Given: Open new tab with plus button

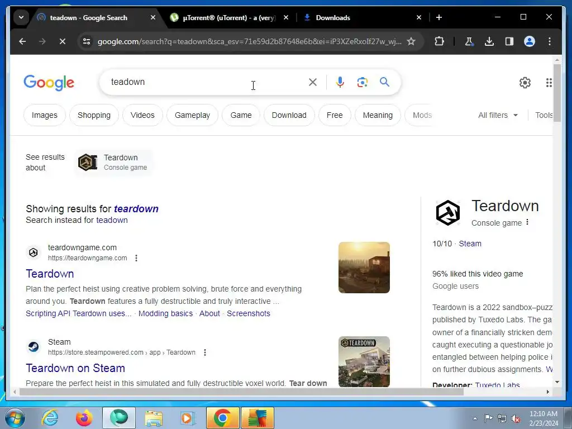Looking at the screenshot, I should (x=439, y=17).
